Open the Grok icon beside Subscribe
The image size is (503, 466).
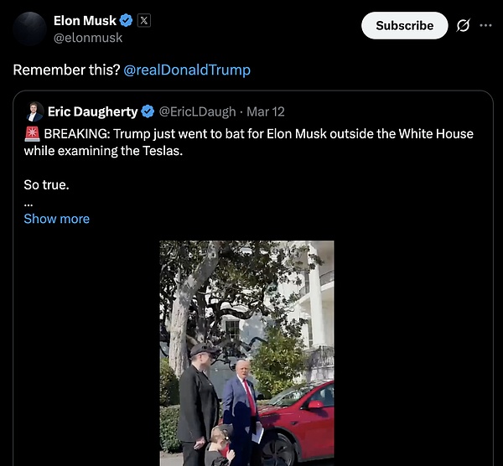463,26
